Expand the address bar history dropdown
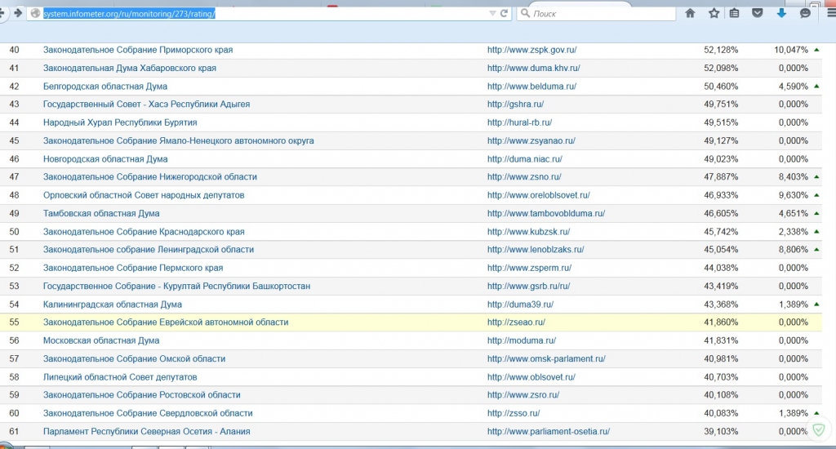This screenshot has height=449, width=836. [x=491, y=13]
